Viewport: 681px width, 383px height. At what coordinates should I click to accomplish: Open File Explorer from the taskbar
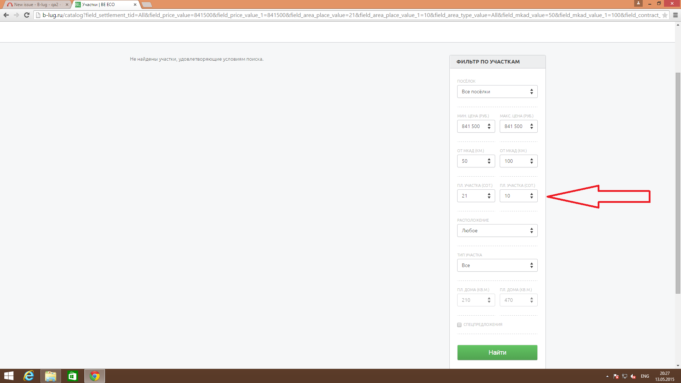51,376
